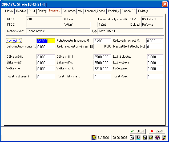Click the Klíč 1 field showing 718
Image resolution: width=169 pixels, height=142 pixels.
click(x=44, y=19)
